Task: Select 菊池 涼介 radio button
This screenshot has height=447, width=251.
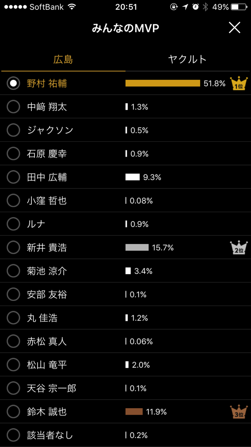Action: pyautogui.click(x=13, y=271)
